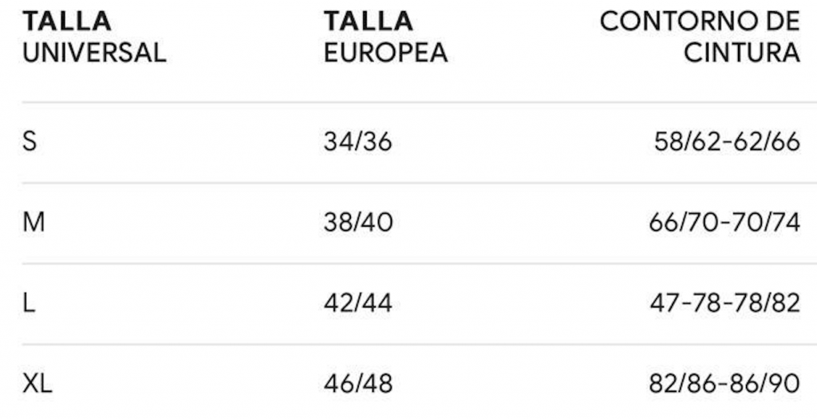Viewport: 817px width, 419px height.
Task: Click European size 34/36
Action: pyautogui.click(x=357, y=142)
